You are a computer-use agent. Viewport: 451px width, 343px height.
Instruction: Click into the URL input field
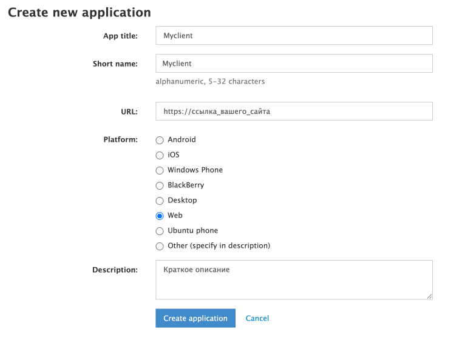coord(294,112)
